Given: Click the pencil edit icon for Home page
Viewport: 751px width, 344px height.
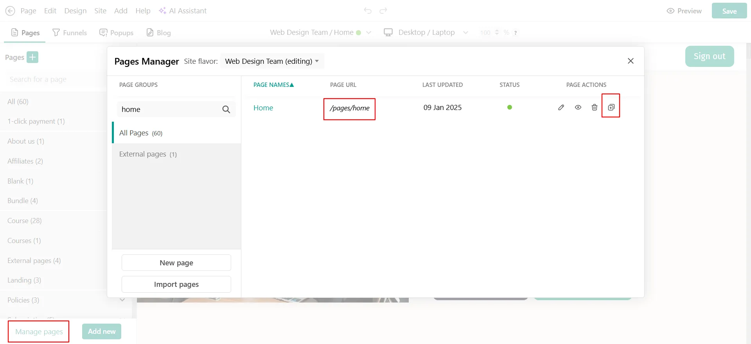Looking at the screenshot, I should click(561, 107).
